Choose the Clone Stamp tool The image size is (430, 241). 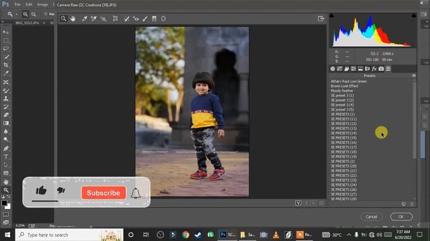point(6,98)
